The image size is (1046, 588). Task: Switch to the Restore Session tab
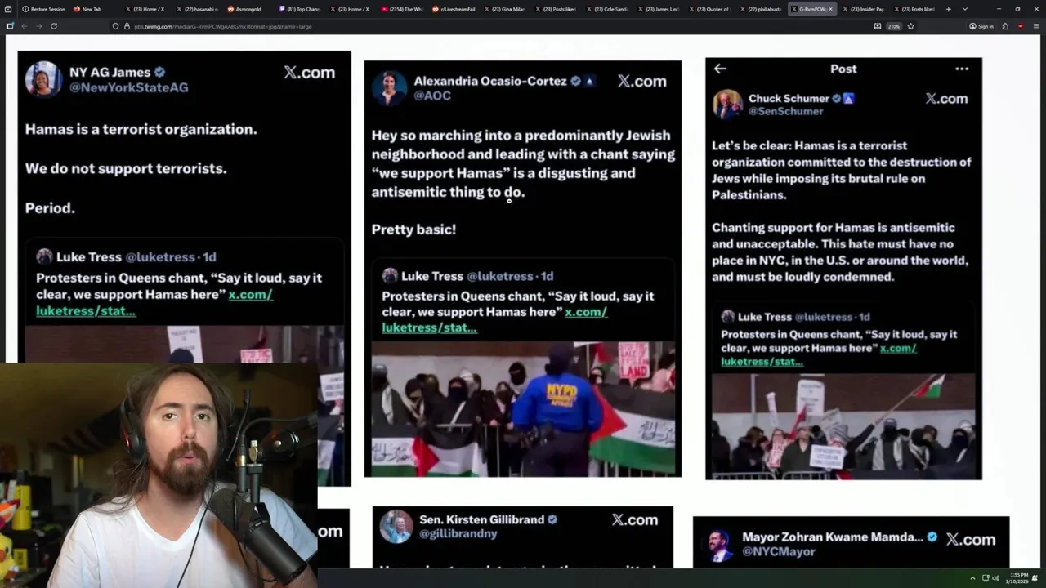(x=42, y=9)
